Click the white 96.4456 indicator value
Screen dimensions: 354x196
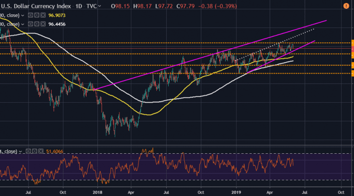coord(57,24)
